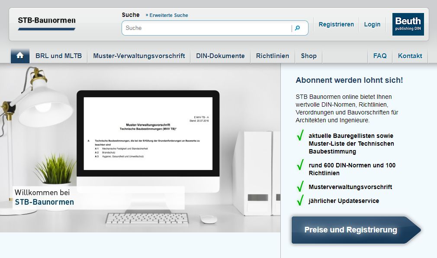Image resolution: width=437 pixels, height=258 pixels.
Task: Click green checkmark beside Musterverwaltungsvorschrift
Action: pos(300,186)
